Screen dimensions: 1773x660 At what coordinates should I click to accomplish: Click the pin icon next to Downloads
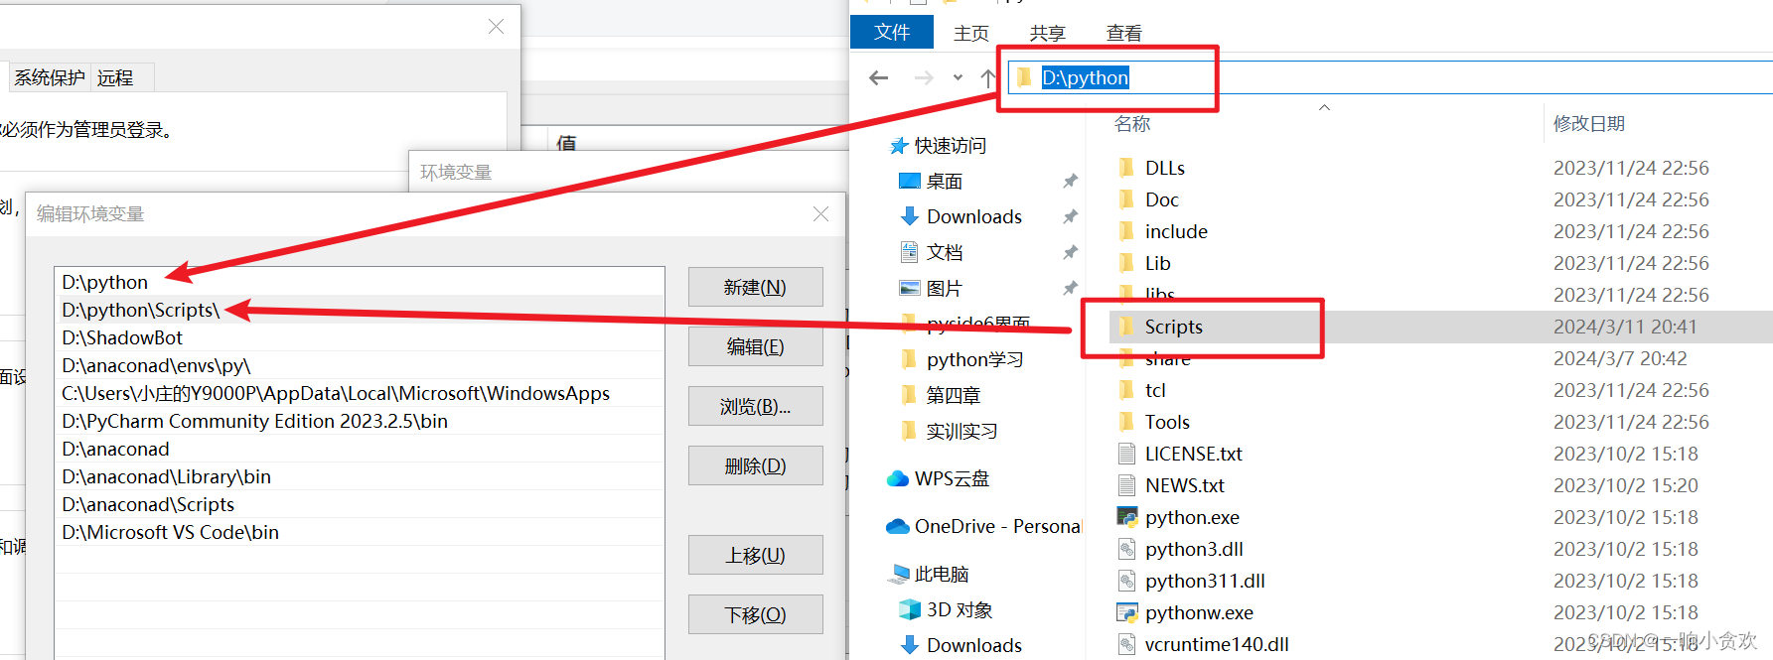(x=1070, y=216)
